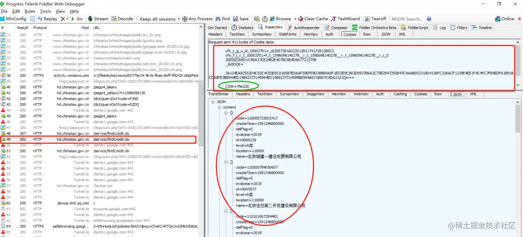Sort sessions by Host column header
Image resolution: width=523 pixels, height=237 pixels.
pos(85,28)
